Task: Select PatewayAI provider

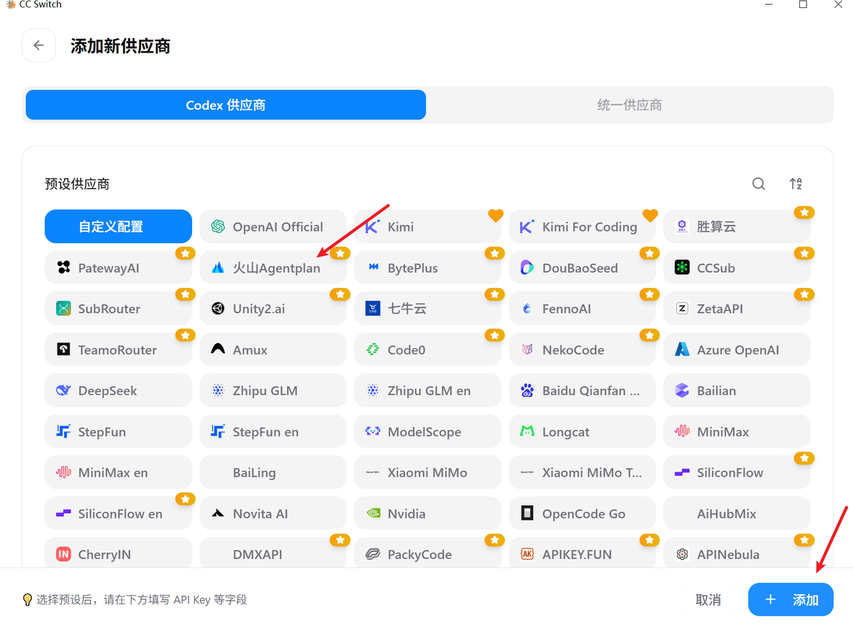Action: (118, 268)
